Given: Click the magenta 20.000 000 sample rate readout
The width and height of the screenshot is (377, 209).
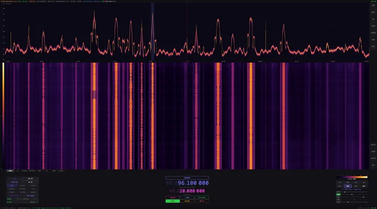Looking at the screenshot, I should coord(187,191).
